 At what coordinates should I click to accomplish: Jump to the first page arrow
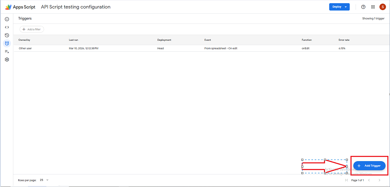(346, 180)
